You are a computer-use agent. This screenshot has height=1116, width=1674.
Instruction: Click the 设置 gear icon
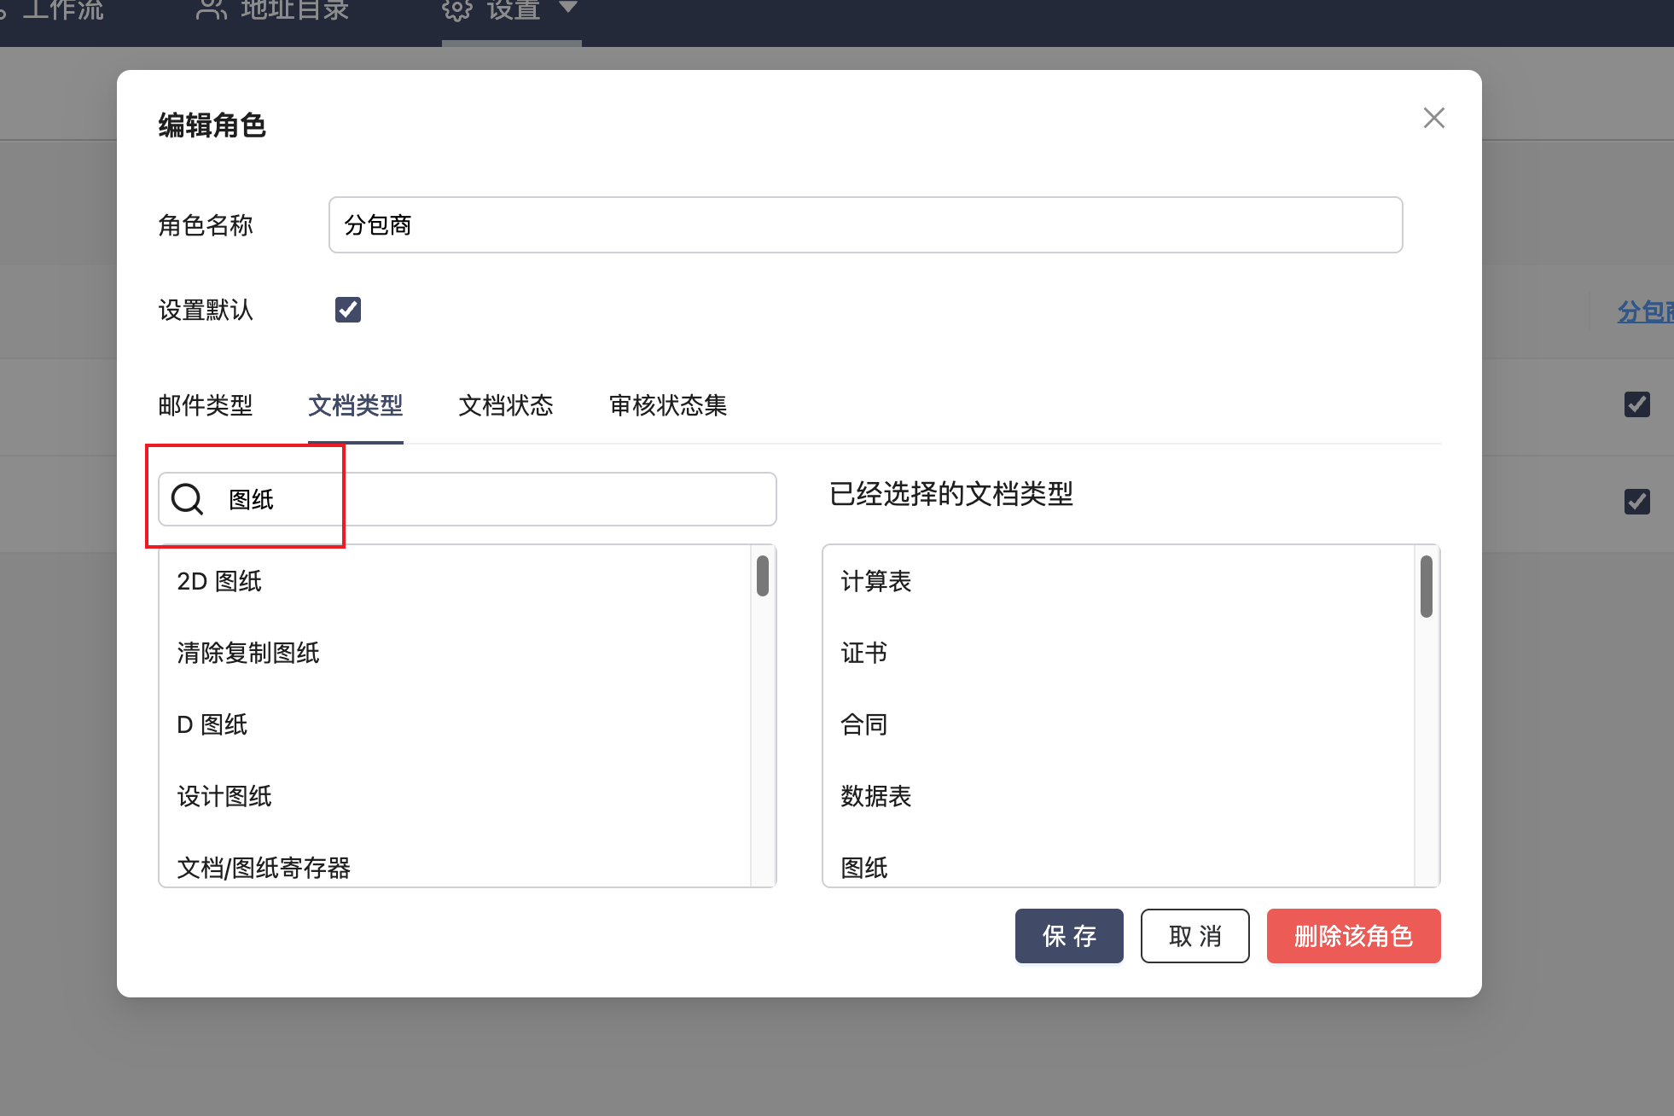[457, 9]
